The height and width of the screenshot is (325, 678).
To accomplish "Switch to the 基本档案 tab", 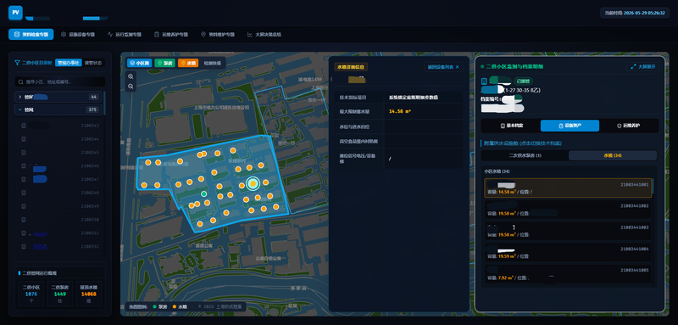I will pyautogui.click(x=512, y=126).
